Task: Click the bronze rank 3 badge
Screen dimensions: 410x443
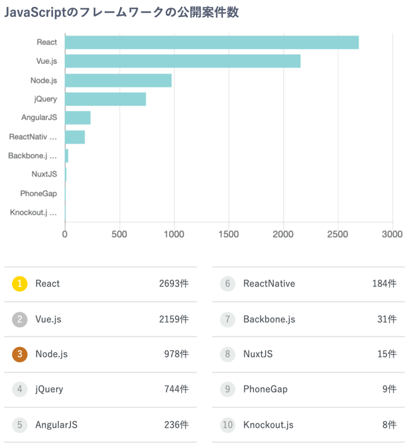Action: (x=20, y=355)
